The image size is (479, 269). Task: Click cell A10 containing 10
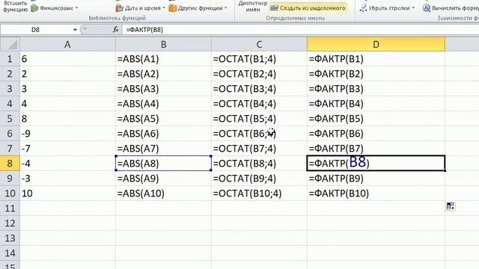pyautogui.click(x=67, y=194)
